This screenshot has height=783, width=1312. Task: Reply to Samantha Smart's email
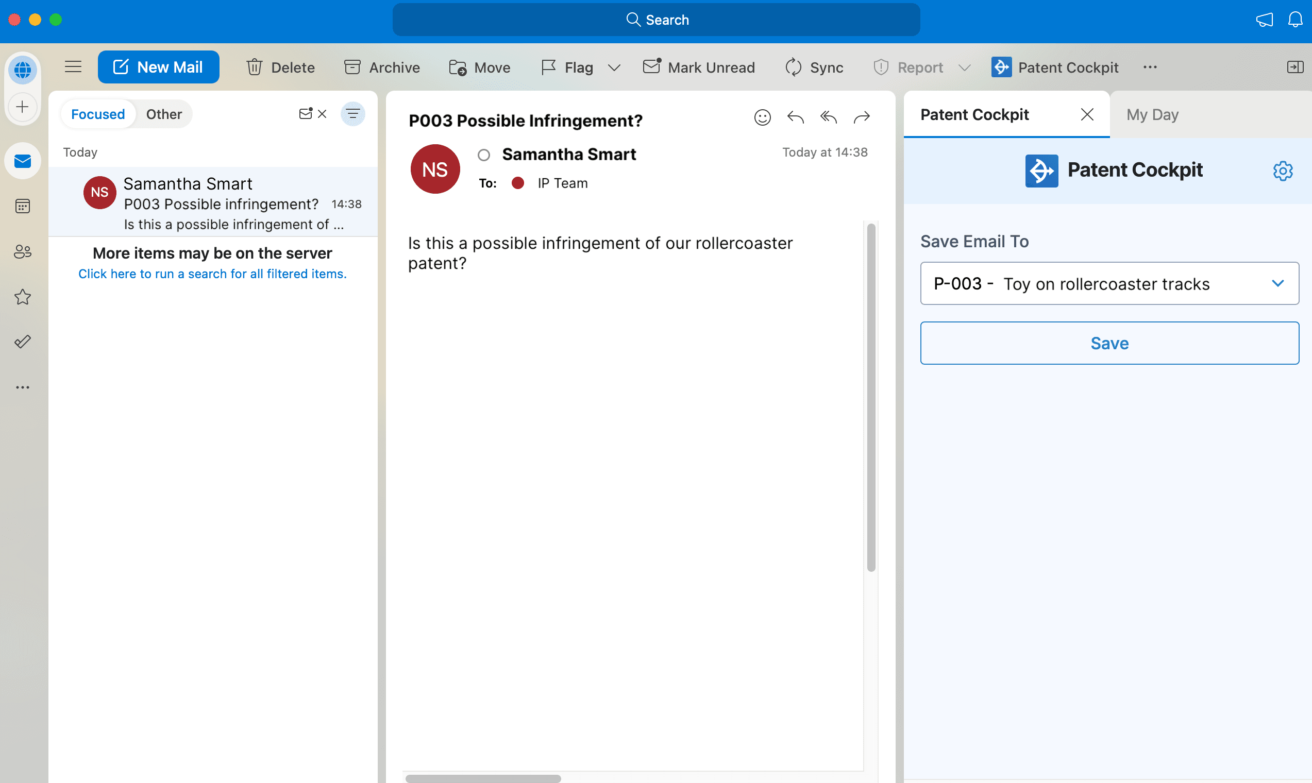(x=795, y=117)
